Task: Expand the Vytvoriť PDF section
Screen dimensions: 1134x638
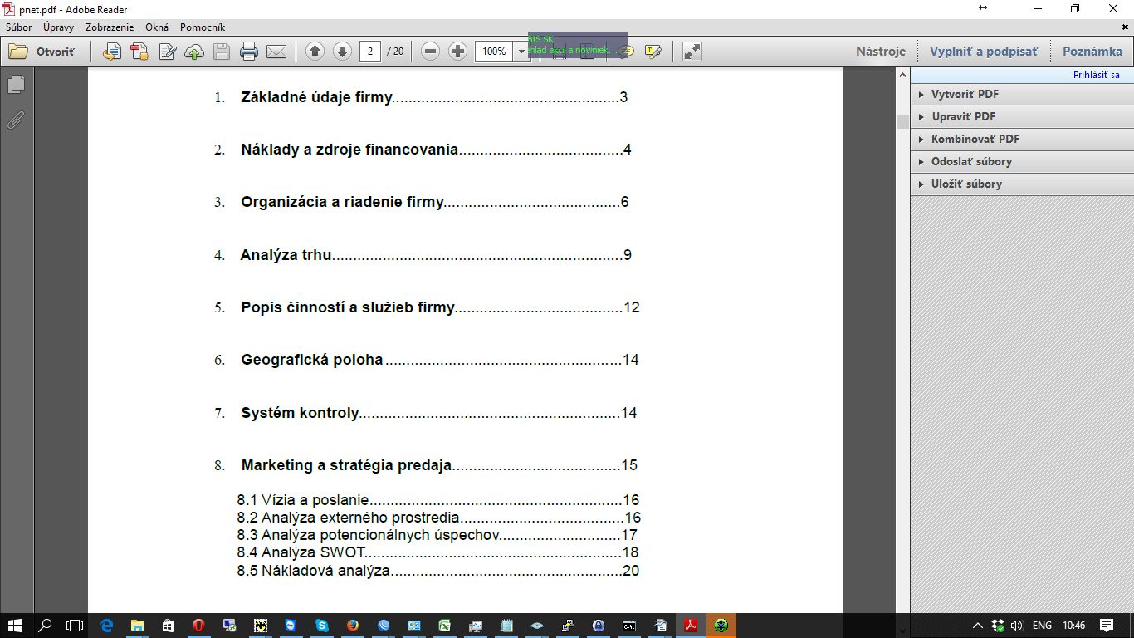Action: [965, 95]
